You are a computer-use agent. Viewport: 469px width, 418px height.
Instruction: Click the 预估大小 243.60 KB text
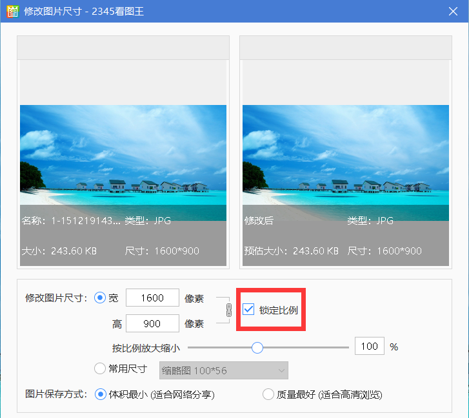pyautogui.click(x=291, y=251)
